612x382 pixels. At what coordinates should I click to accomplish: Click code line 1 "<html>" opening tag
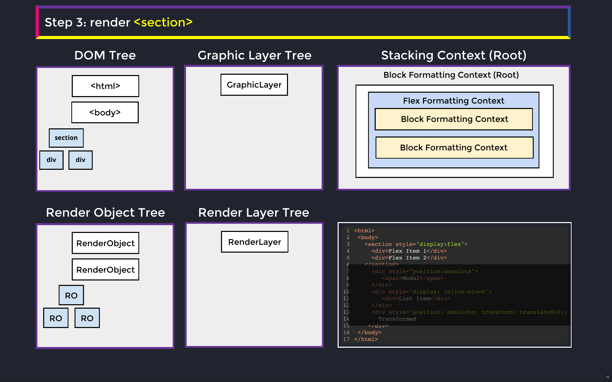pos(364,231)
